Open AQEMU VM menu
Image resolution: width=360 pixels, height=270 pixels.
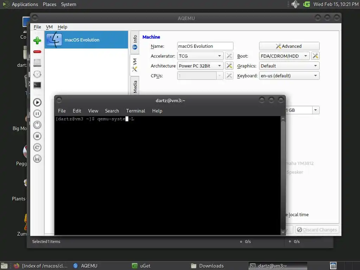pyautogui.click(x=49, y=27)
